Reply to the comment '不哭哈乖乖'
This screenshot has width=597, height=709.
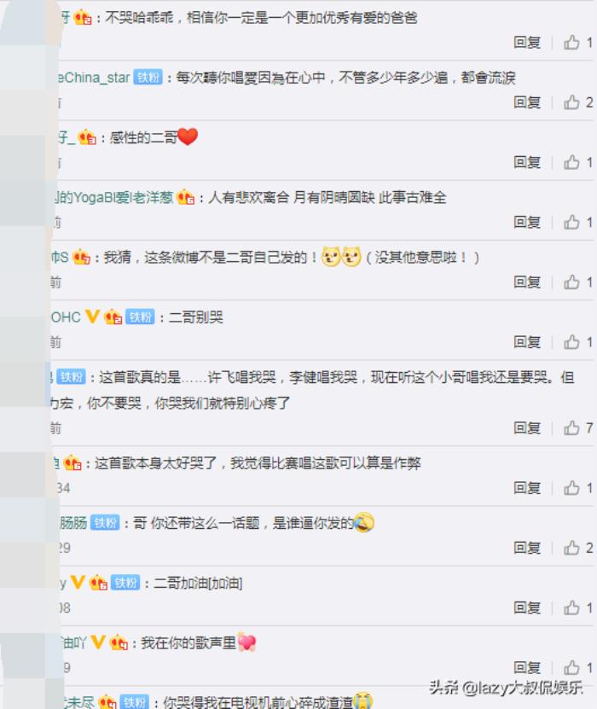pos(527,43)
